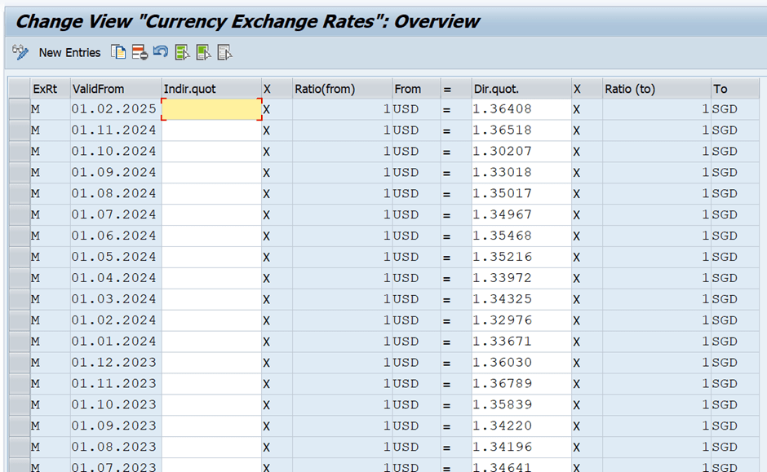767x472 pixels.
Task: Click the 01.01.2024 valid-from date cell
Action: pyautogui.click(x=115, y=342)
